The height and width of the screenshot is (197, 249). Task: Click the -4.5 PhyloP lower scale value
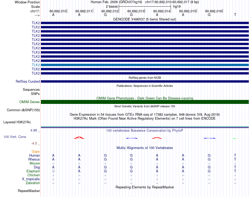[34, 143]
